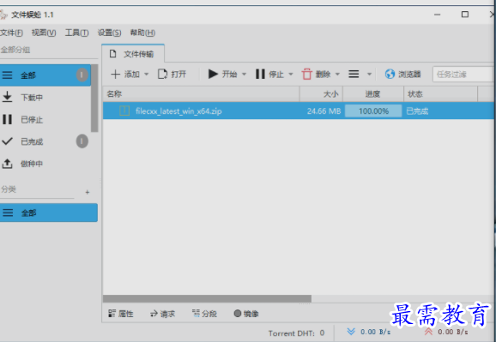496x342 pixels.
Task: Expand the list-view options dropdown arrow
Action: [369, 75]
